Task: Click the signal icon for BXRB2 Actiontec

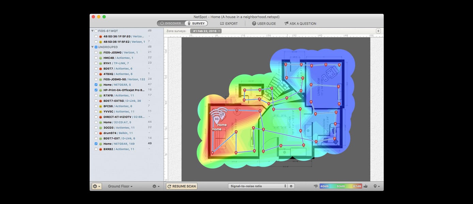Action: [101, 149]
